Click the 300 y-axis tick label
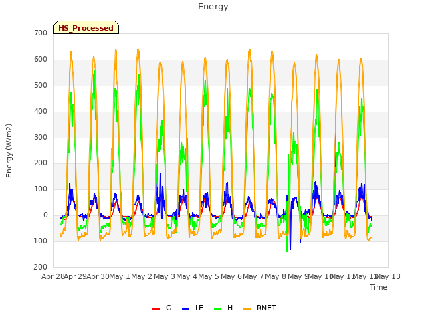 (41, 137)
